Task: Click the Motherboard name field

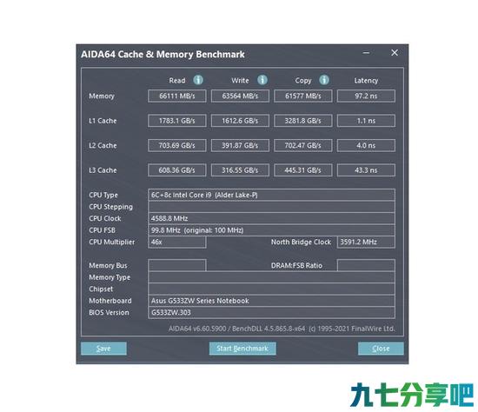Action: pyautogui.click(x=271, y=301)
